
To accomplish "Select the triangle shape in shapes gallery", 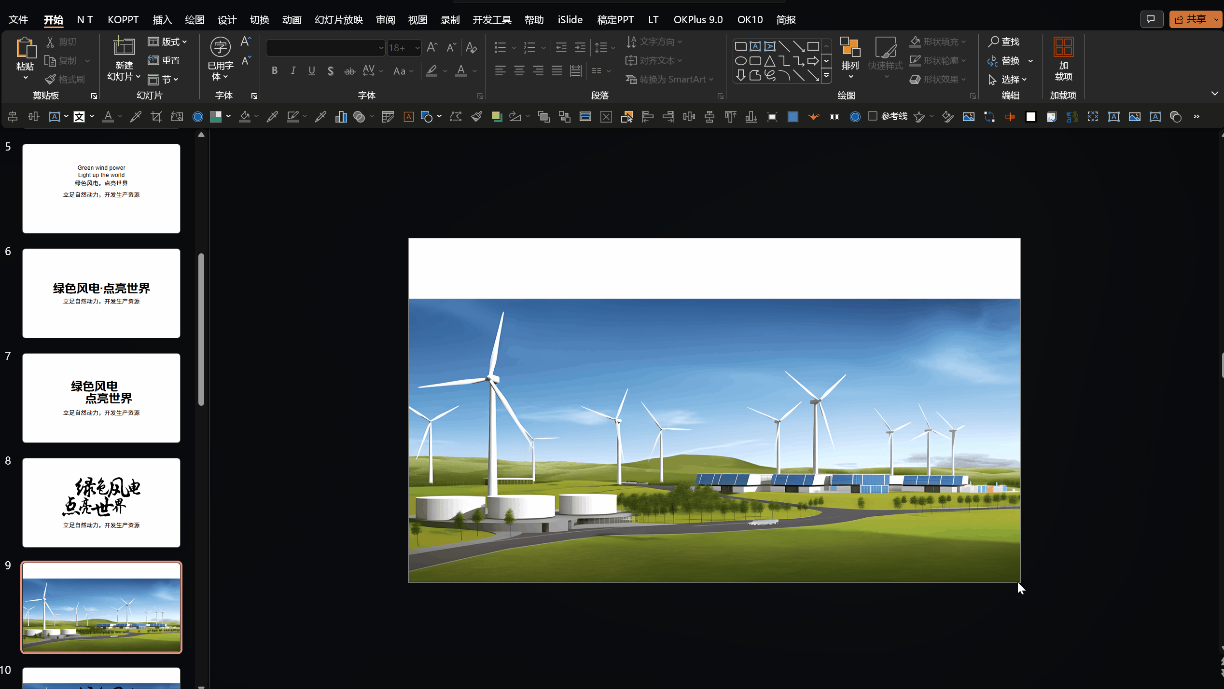I will [x=769, y=61].
